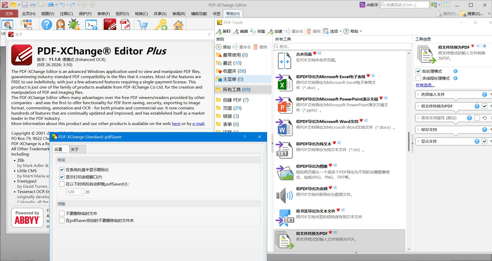Click the help question mark ribbon icon
Image resolution: width=492 pixels, height=261 pixels.
pos(47,24)
